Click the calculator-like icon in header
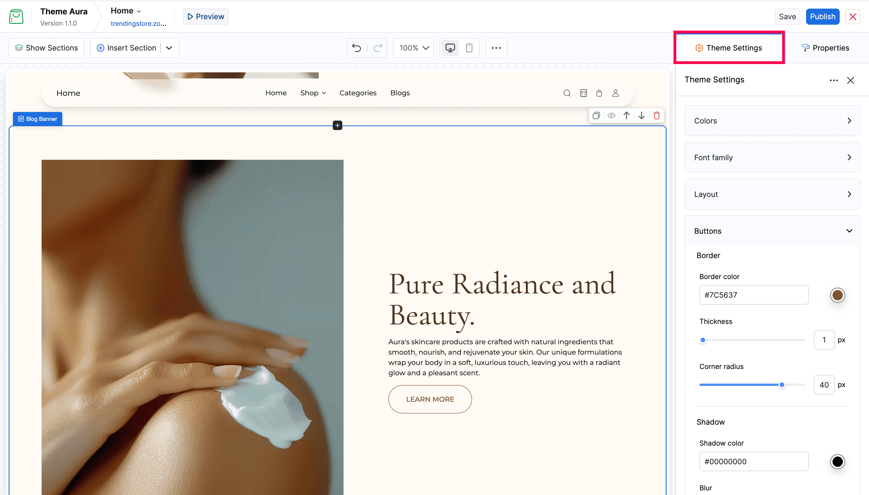 pos(584,93)
